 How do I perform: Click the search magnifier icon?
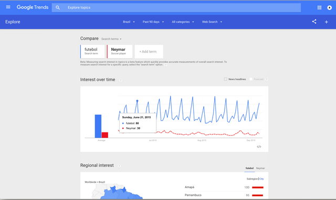coord(58,7)
